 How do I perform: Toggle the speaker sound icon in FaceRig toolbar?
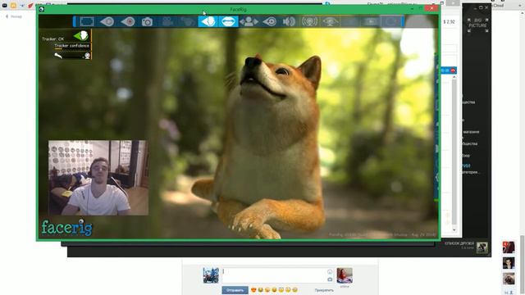pyautogui.click(x=289, y=22)
